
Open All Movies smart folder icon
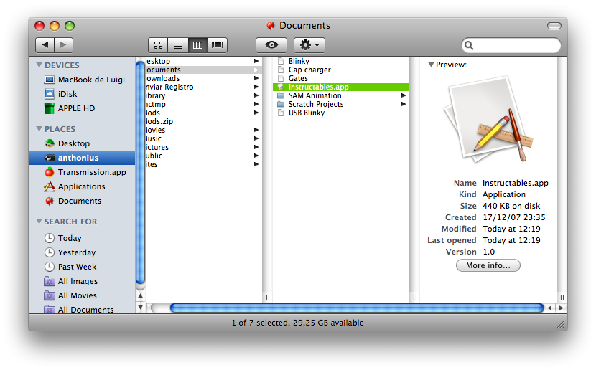(x=50, y=295)
